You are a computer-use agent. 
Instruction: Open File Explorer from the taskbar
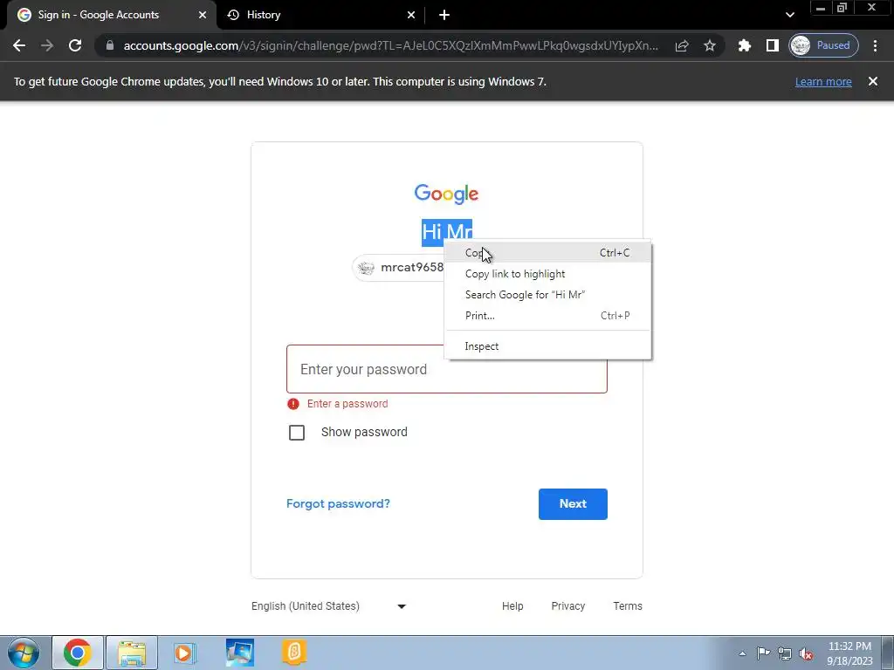[132, 653]
